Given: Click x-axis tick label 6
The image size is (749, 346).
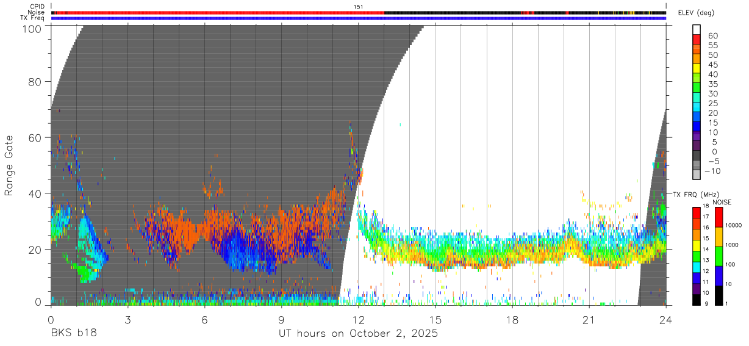Looking at the screenshot, I should pos(205,319).
